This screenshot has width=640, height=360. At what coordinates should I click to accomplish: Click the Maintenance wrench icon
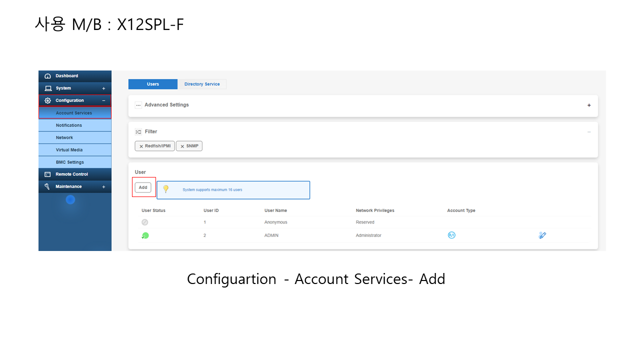click(x=47, y=186)
